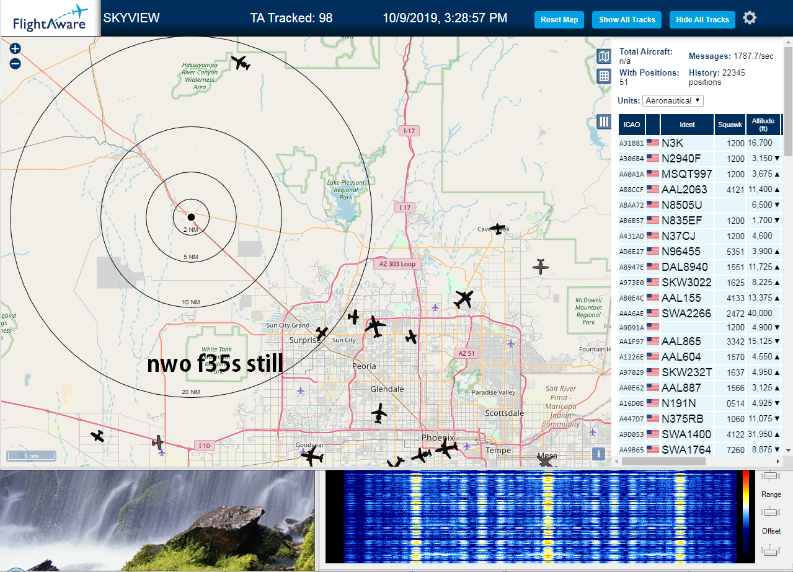793x572 pixels.
Task: Click the purple airport marker west of Glendale
Action: 301,390
